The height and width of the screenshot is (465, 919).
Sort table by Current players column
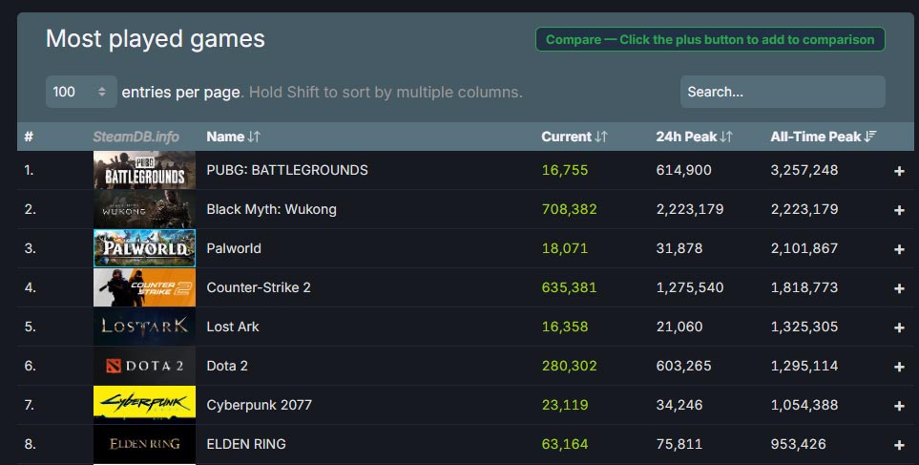574,137
